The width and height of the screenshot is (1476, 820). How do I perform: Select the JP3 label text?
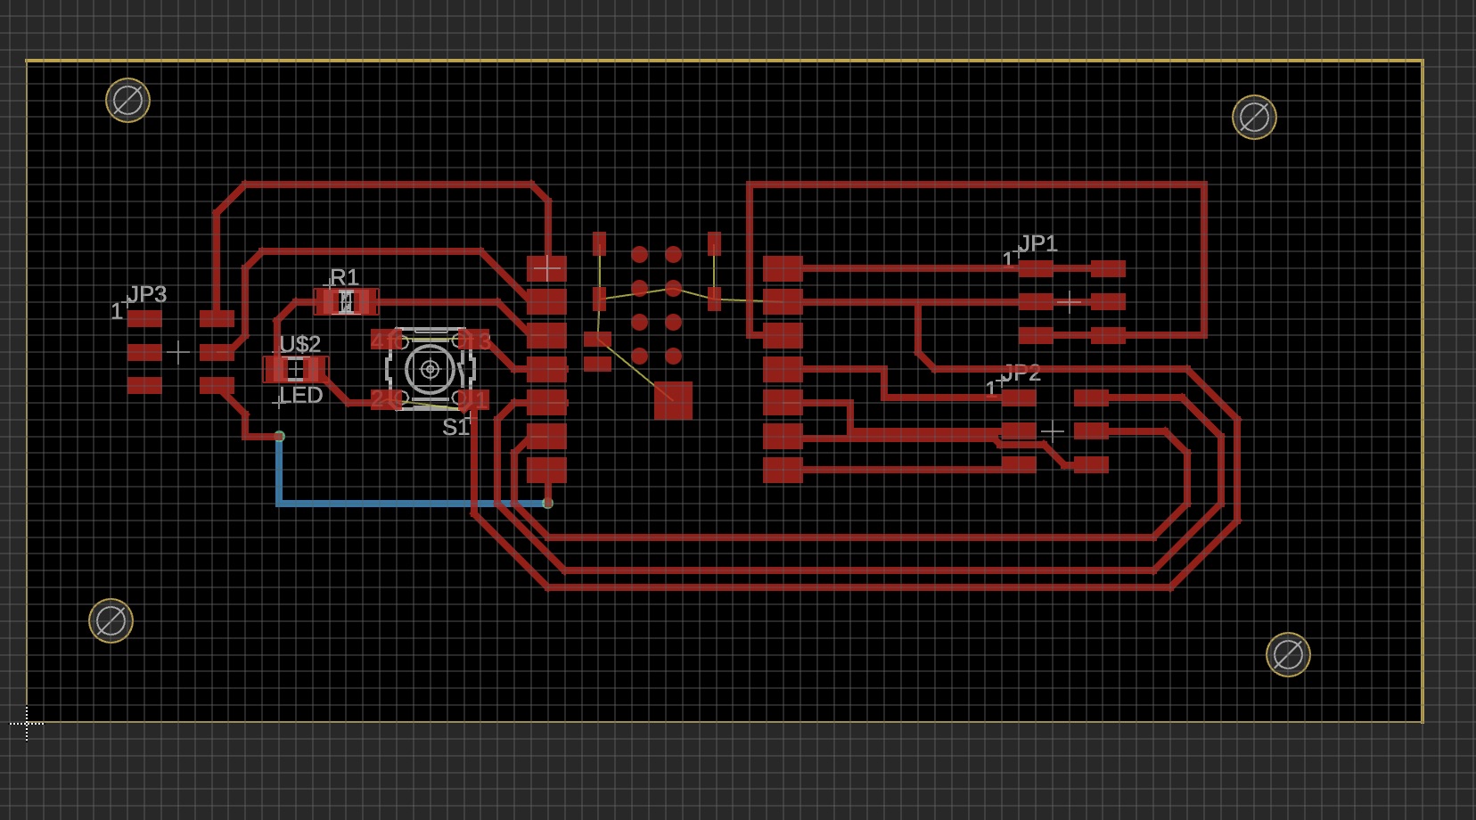147,294
